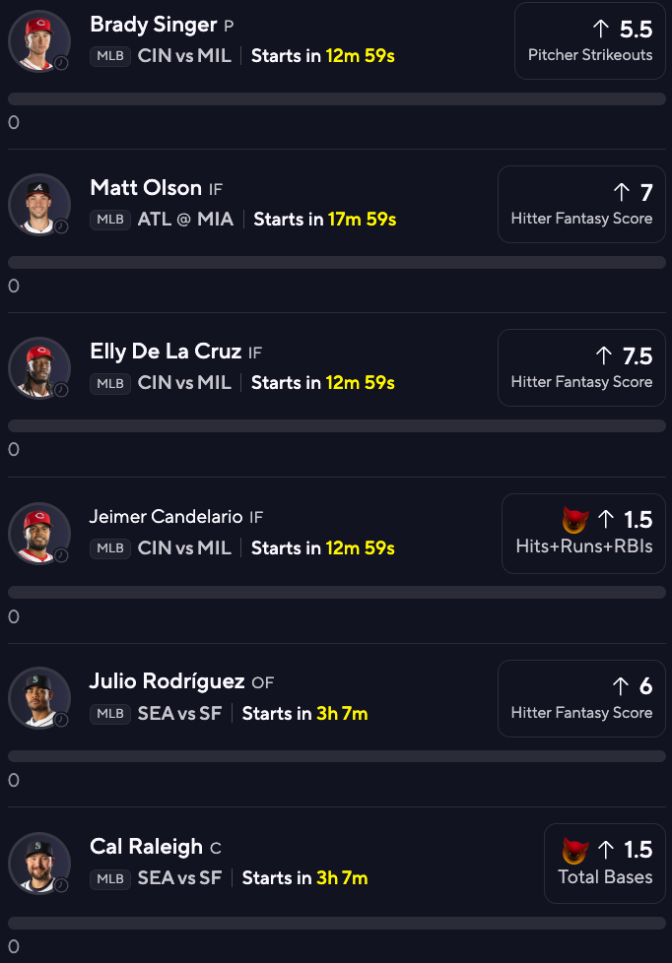
Task: Click the MLB tag on Julio Rodríguez's row
Action: point(110,714)
